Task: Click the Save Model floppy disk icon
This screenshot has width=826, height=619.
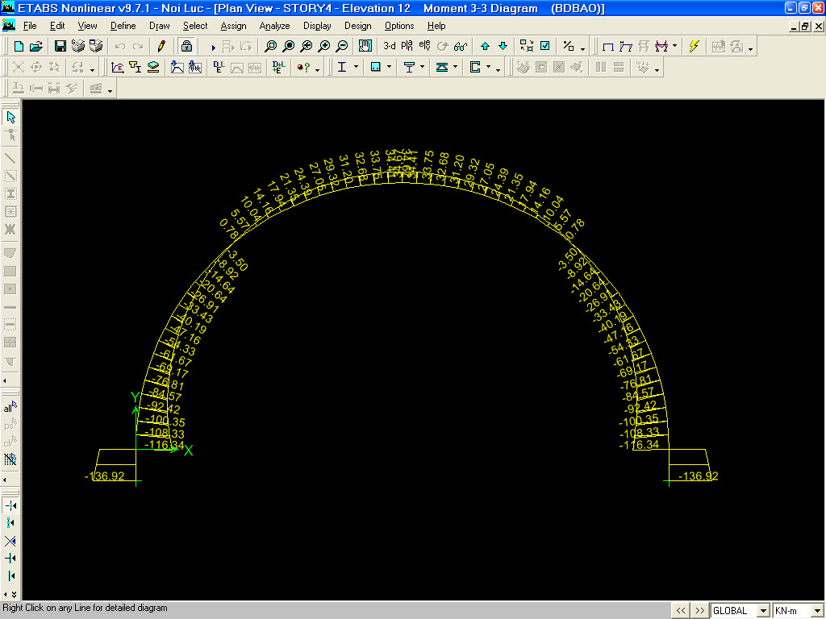Action: pos(60,46)
